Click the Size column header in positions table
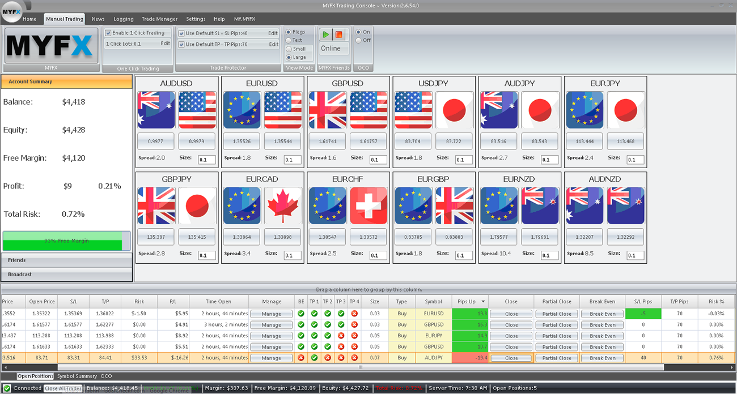This screenshot has height=394, width=737. (375, 302)
